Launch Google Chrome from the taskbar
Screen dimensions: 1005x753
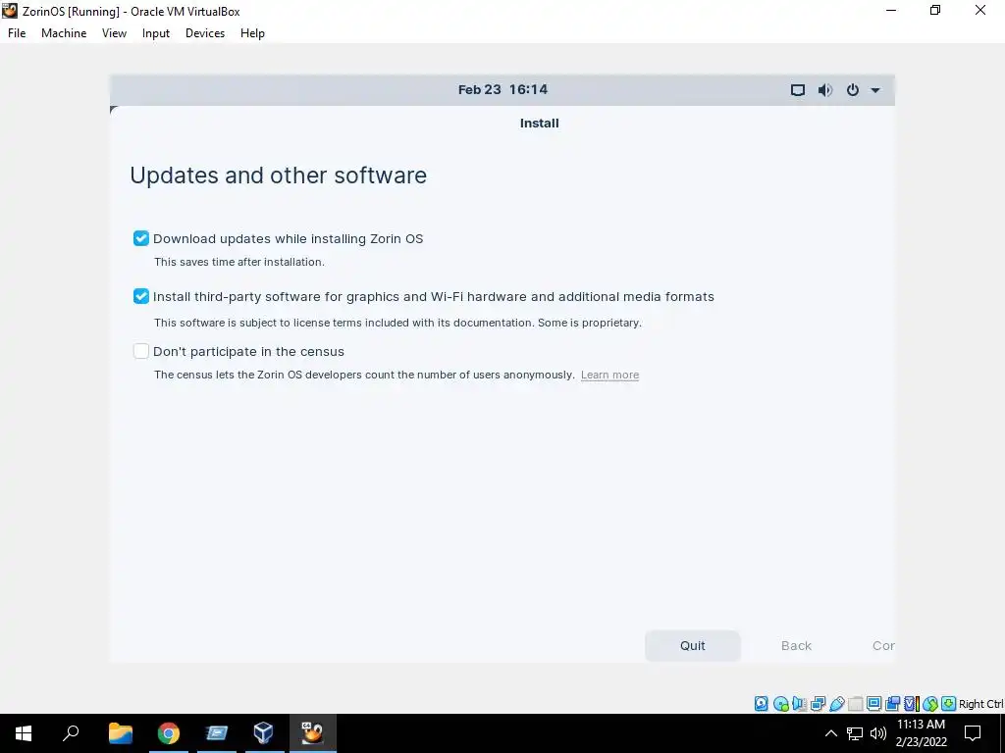pos(168,733)
